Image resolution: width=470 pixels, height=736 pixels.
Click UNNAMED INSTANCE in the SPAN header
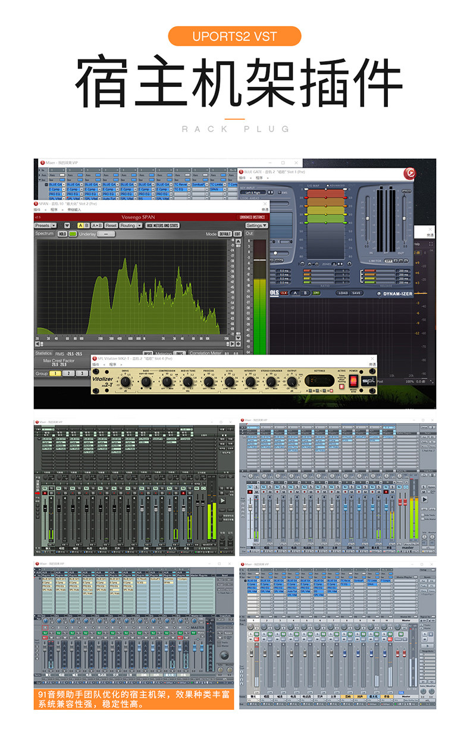[x=252, y=217]
